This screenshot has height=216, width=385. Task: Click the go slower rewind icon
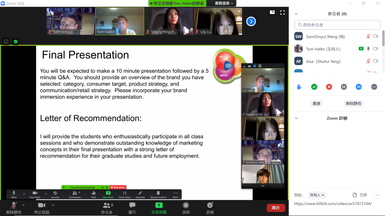[344, 87]
